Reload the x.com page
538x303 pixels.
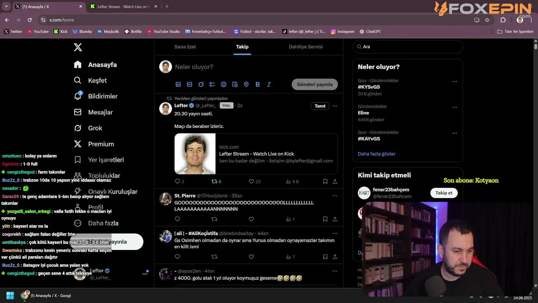click(29, 20)
